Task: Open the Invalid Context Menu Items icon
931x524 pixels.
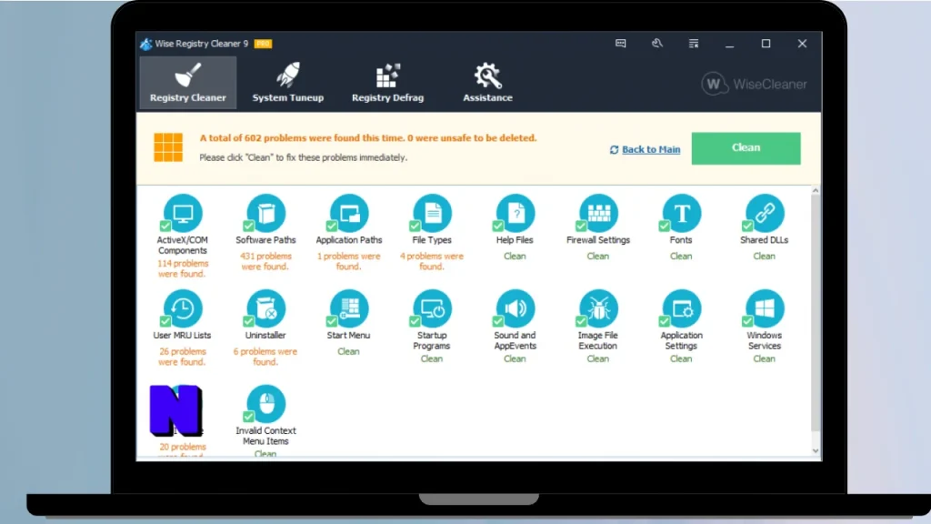Action: [x=266, y=403]
